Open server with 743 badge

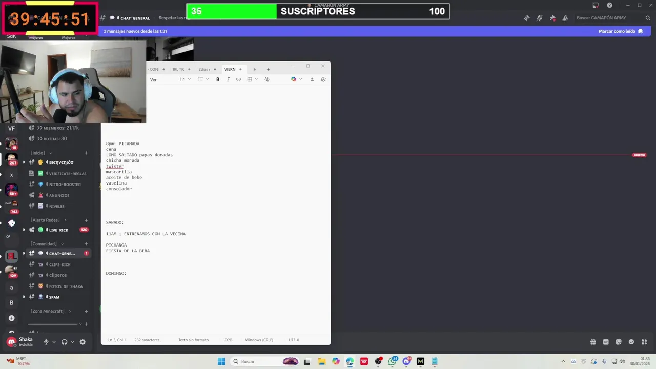(x=11, y=206)
